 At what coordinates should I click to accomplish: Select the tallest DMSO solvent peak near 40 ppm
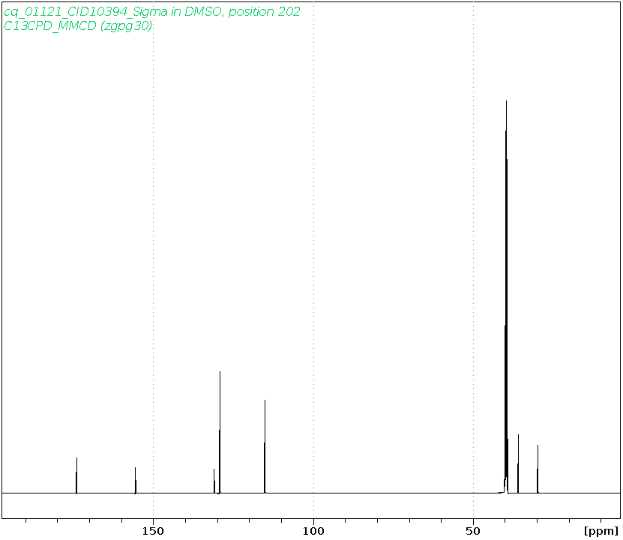(x=506, y=297)
